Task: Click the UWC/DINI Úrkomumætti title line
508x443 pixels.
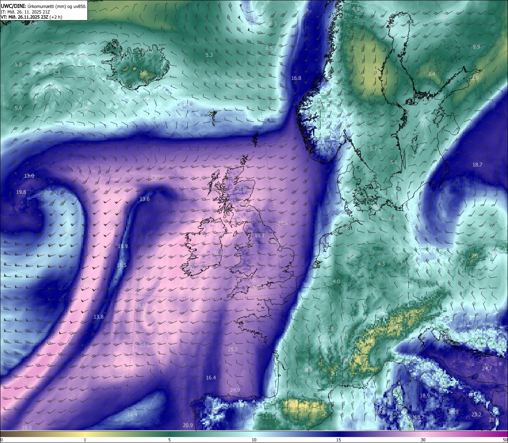Action: (43, 6)
